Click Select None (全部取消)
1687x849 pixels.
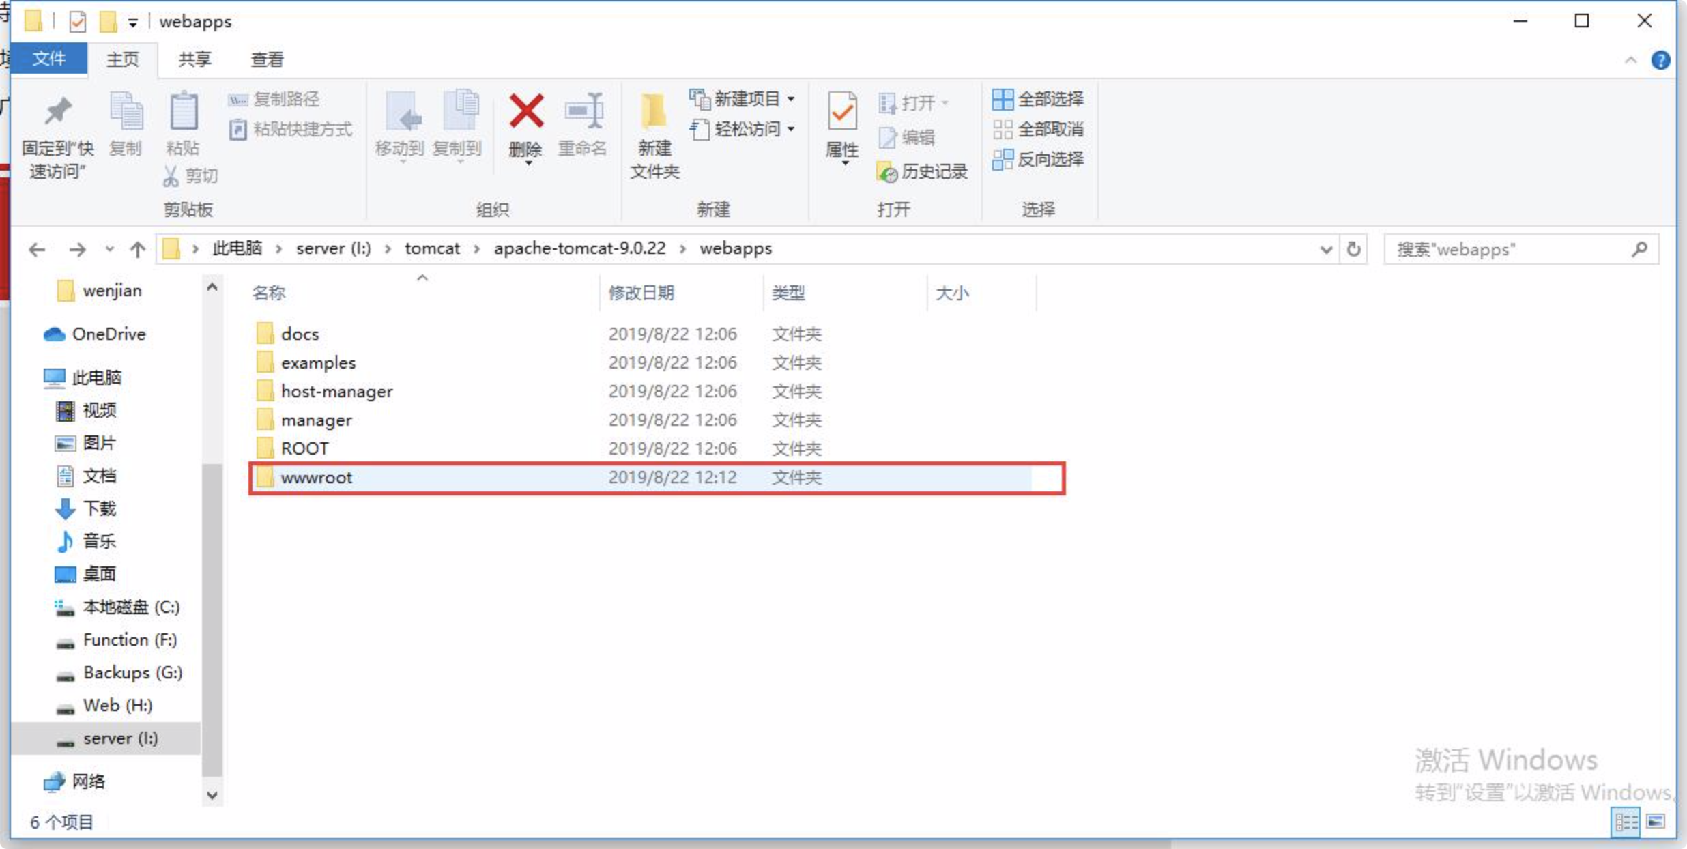1038,129
